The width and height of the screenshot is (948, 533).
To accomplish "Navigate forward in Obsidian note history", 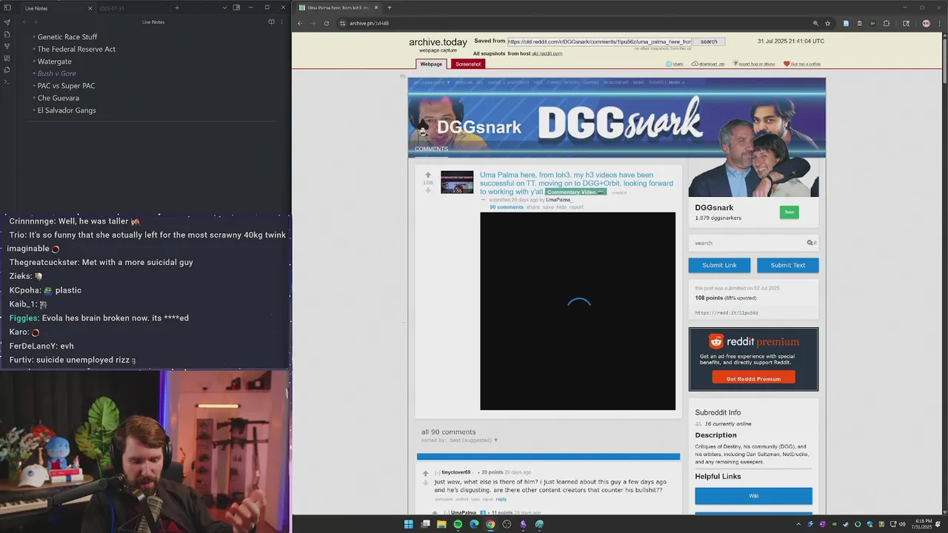I will click(34, 22).
